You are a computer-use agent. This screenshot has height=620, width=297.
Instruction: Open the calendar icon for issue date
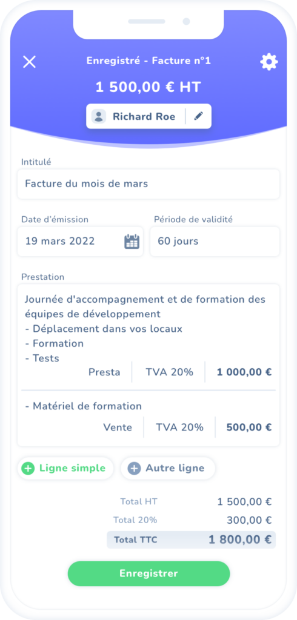tap(132, 241)
